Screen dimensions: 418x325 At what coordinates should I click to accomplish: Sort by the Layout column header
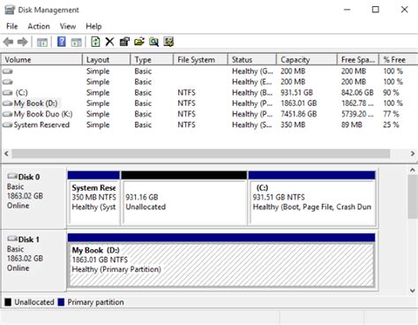click(x=107, y=60)
